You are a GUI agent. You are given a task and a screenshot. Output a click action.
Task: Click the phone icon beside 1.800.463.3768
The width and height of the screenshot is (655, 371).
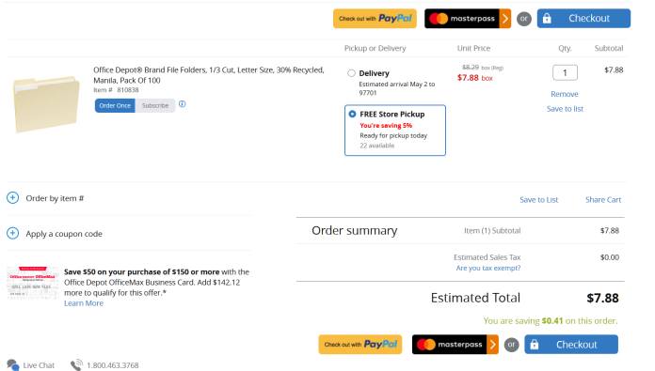76,364
